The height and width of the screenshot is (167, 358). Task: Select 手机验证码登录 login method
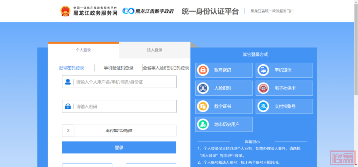pyautogui.click(x=118, y=68)
